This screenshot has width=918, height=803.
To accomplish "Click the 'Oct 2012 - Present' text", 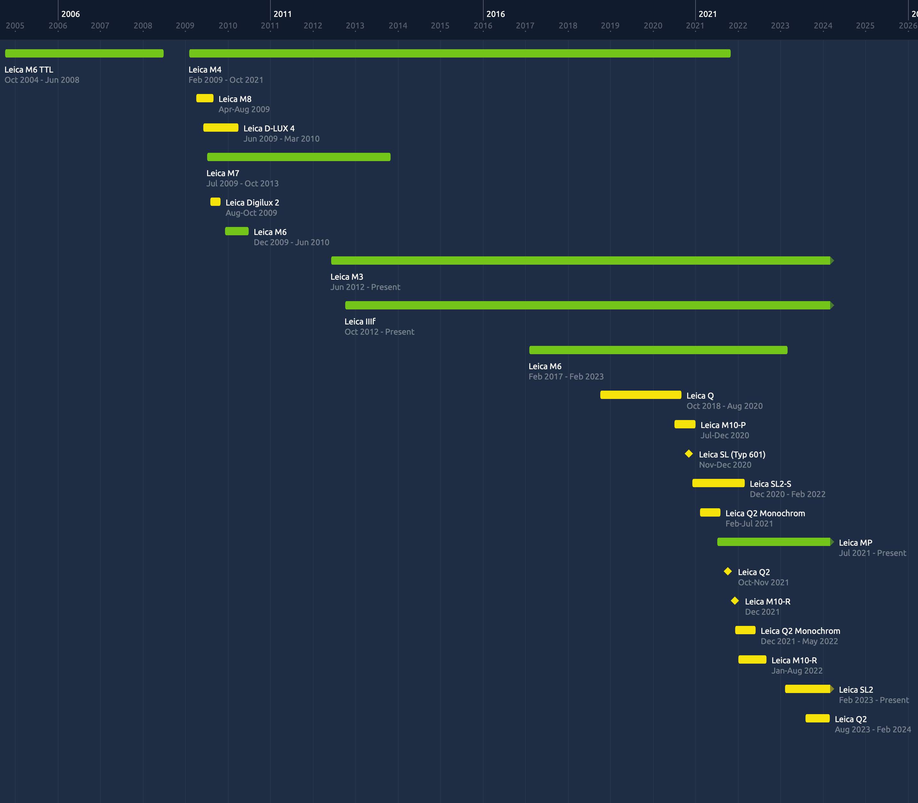I will 379,332.
